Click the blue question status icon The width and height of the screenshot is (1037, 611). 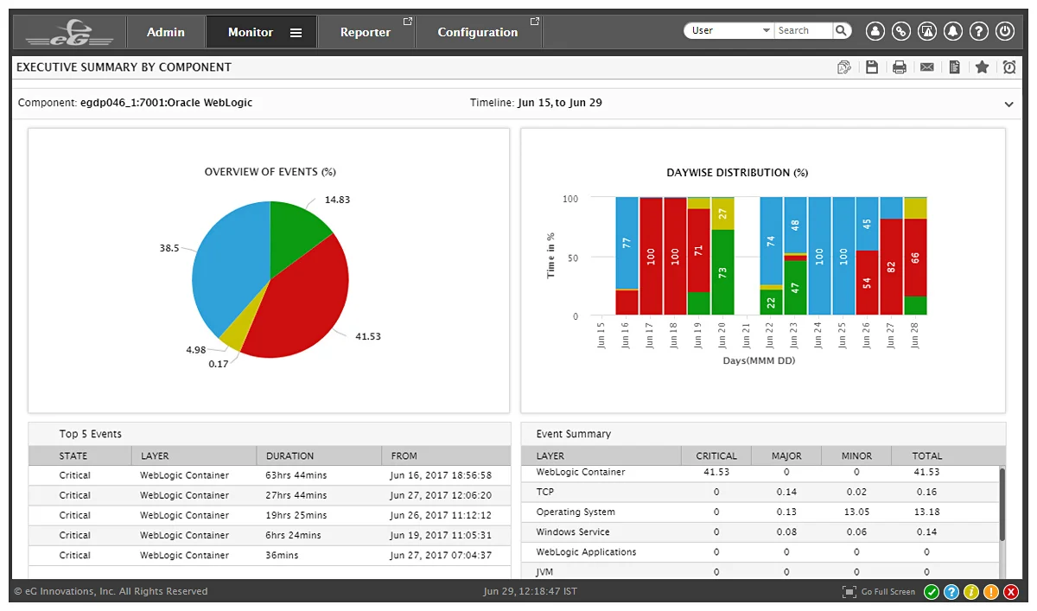click(x=951, y=592)
